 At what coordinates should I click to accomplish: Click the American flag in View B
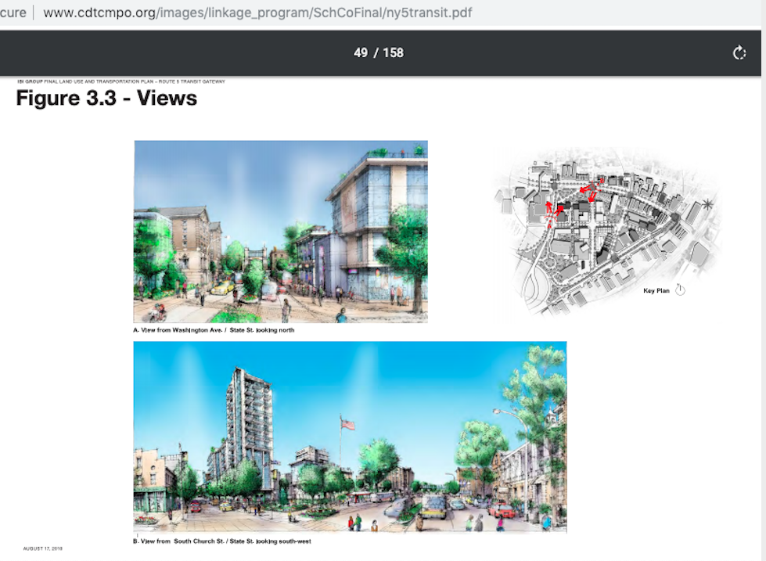(347, 424)
